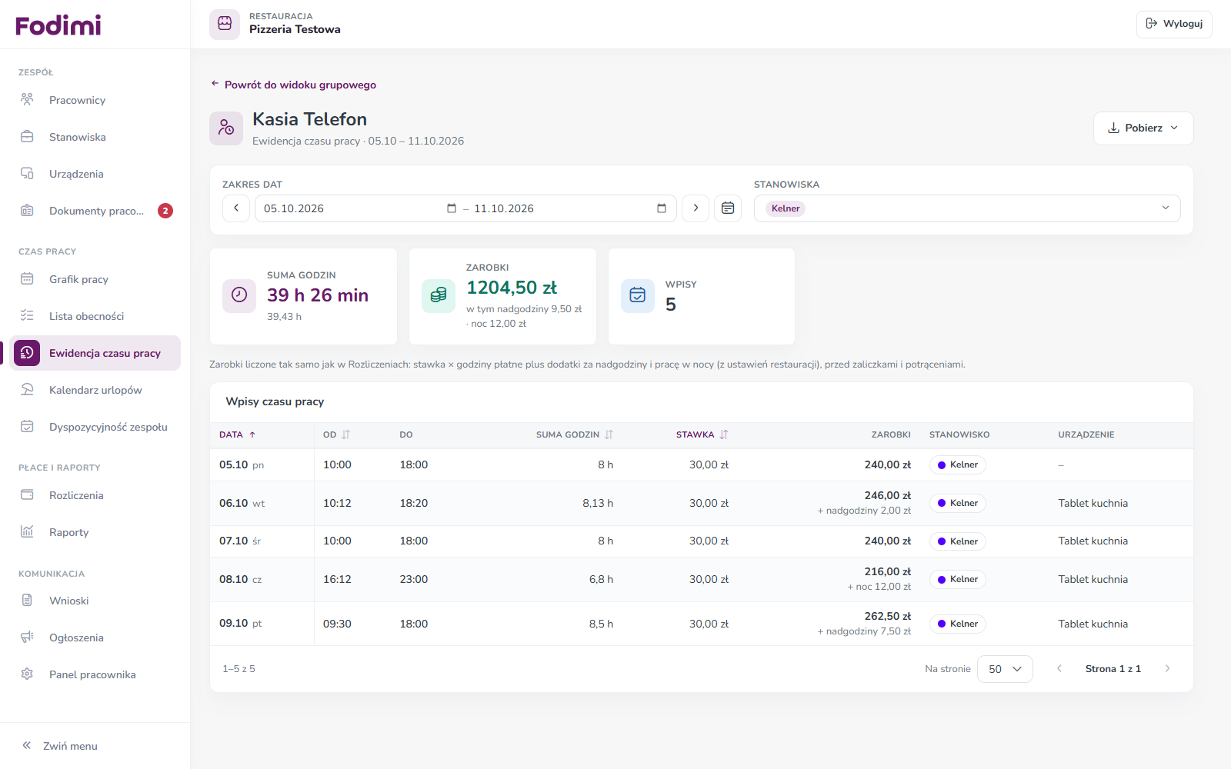This screenshot has height=769, width=1231.
Task: Click the Panel pracownika gear icon
Action: (27, 674)
